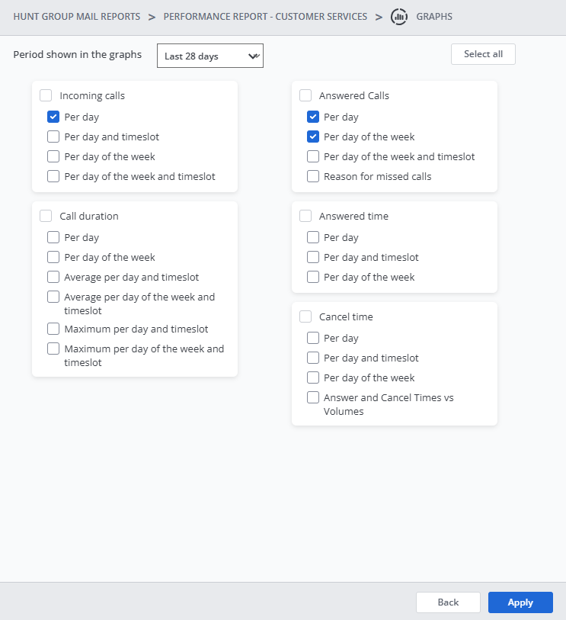Image resolution: width=566 pixels, height=620 pixels.
Task: Enable 'Maximum per day and timeslot' graph
Action: 53,329
